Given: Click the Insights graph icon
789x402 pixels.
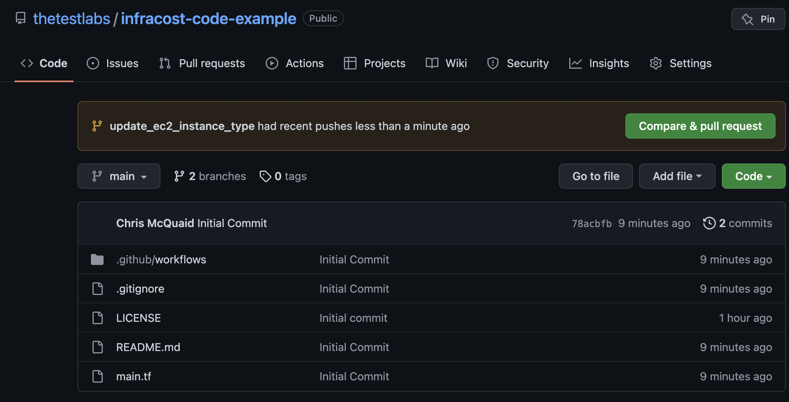Looking at the screenshot, I should point(576,63).
